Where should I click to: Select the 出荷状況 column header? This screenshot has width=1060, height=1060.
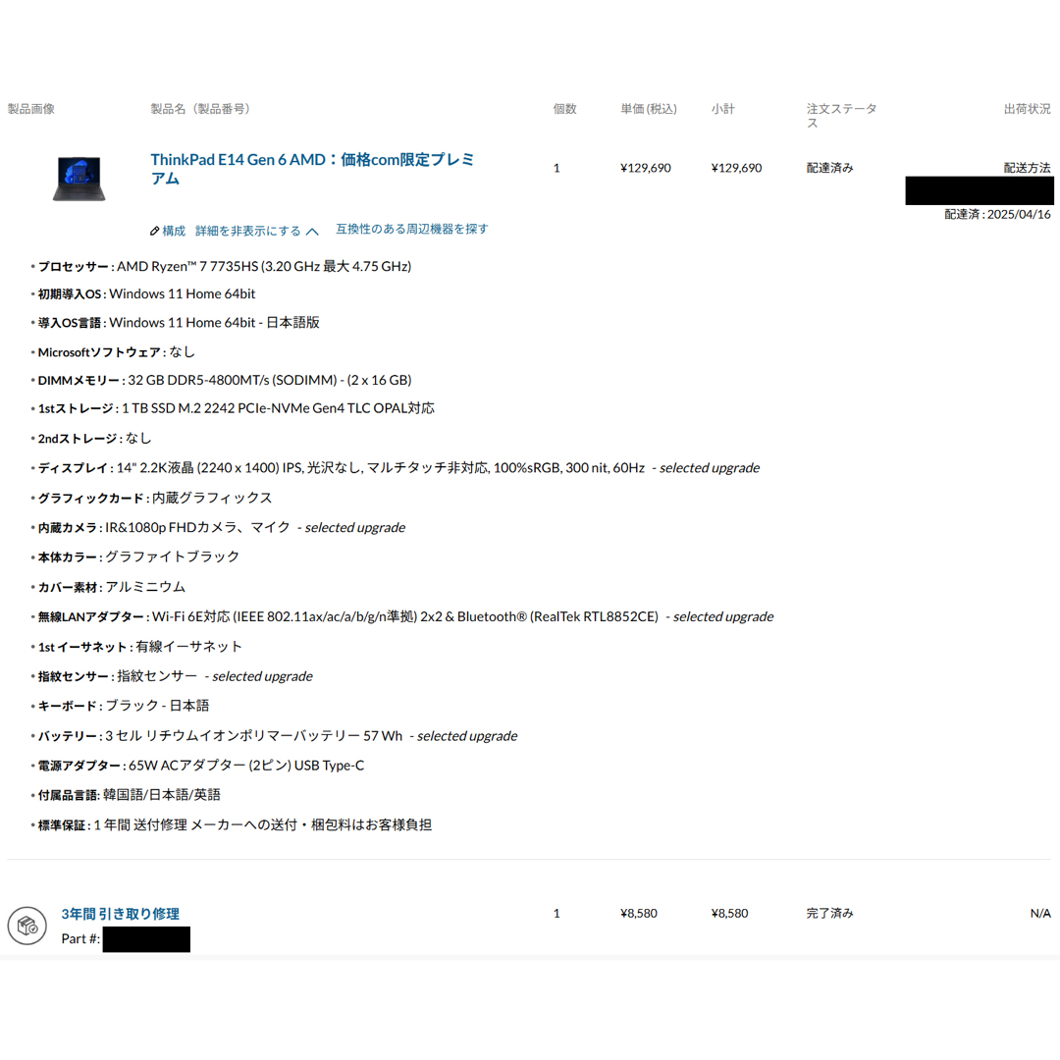click(x=1027, y=109)
